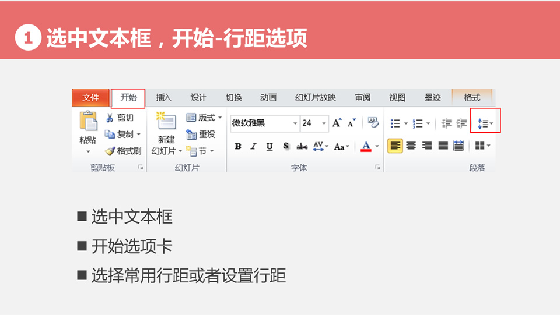Toggle italic formatting (I)
The width and height of the screenshot is (560, 315).
tap(253, 146)
